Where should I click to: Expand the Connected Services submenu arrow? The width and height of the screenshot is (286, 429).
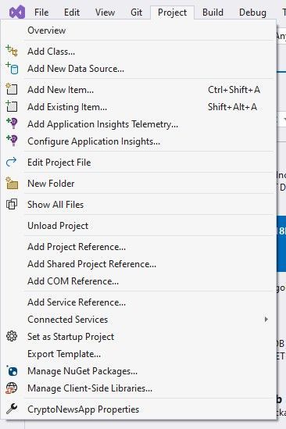pyautogui.click(x=266, y=320)
